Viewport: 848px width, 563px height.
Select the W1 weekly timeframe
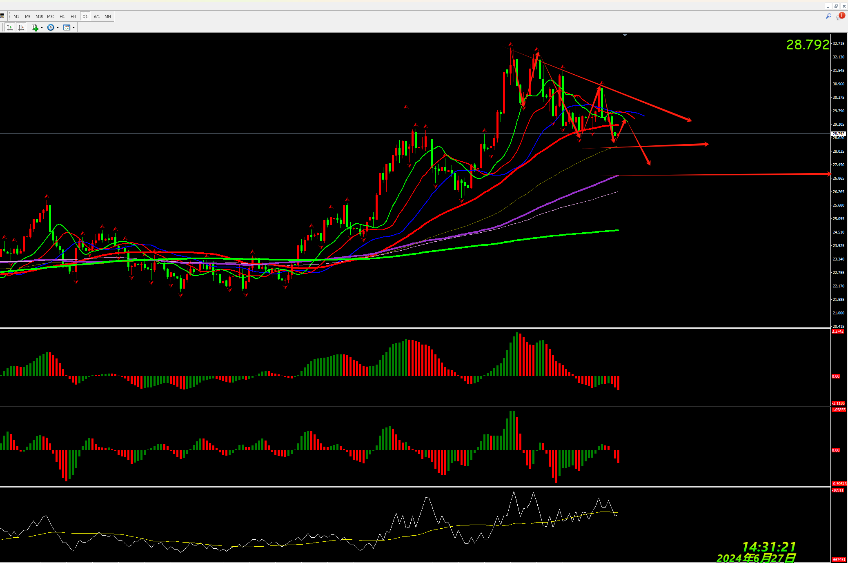[97, 16]
